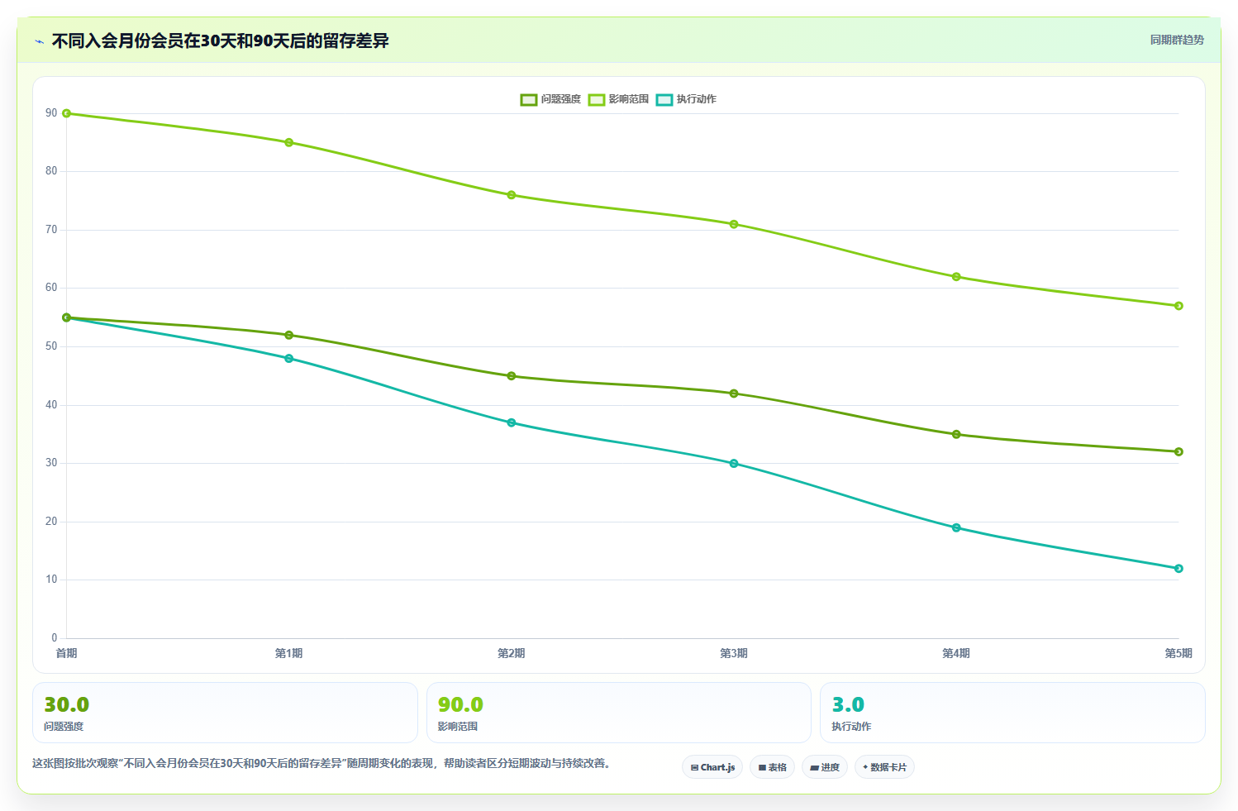Select 影响范围 data point at 第1期 (85)
The height and width of the screenshot is (811, 1238).
(x=288, y=142)
